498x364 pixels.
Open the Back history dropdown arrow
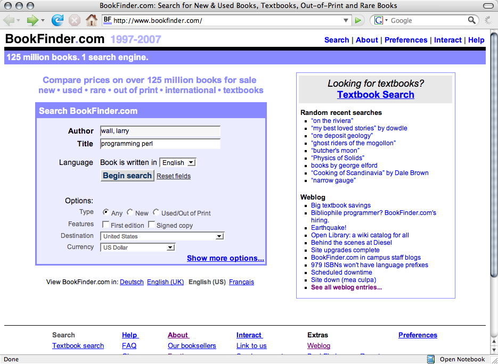click(x=18, y=21)
